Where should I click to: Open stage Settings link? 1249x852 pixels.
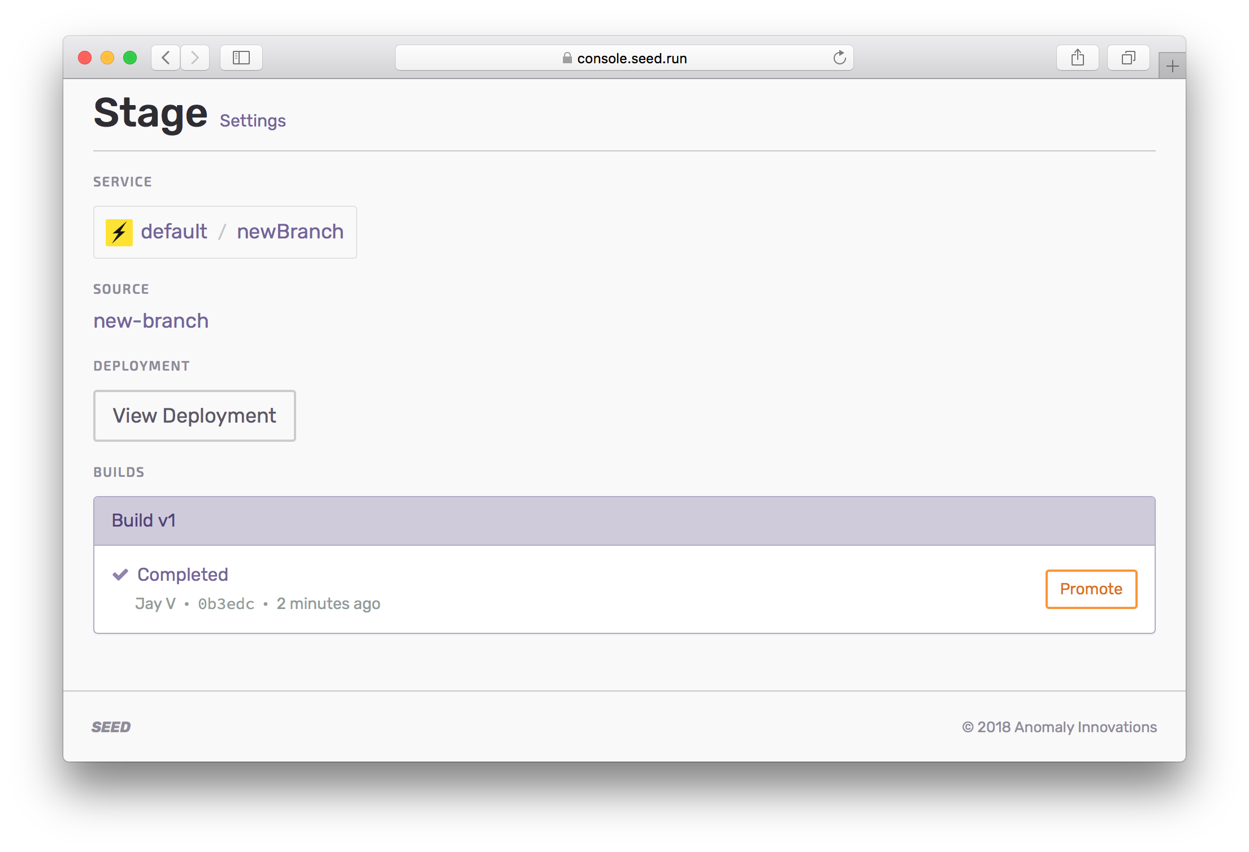click(253, 121)
